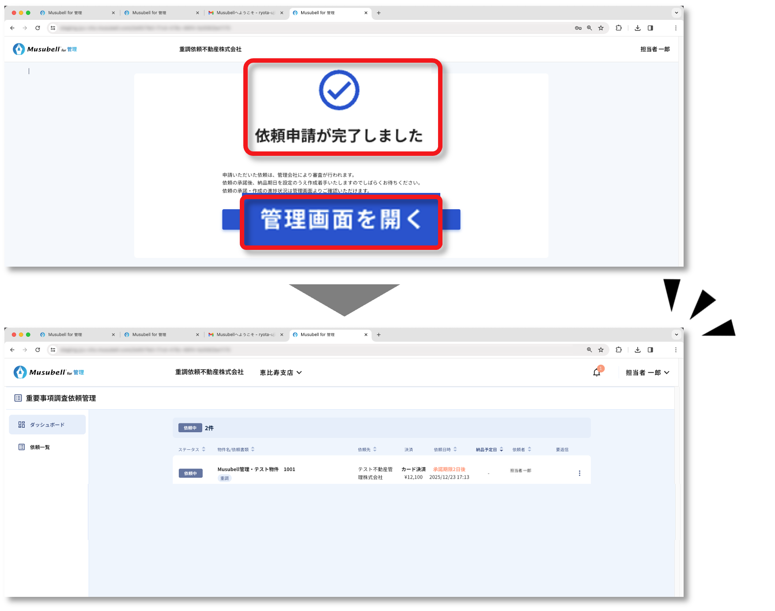Toggle the 納品予定日 sort arrow
Viewport: 775px width, 611px height.
[x=501, y=449]
